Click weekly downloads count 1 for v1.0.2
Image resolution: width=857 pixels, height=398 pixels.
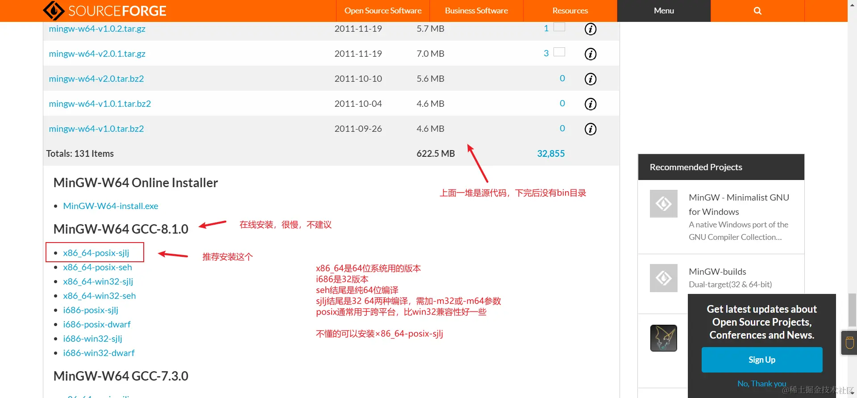(546, 29)
